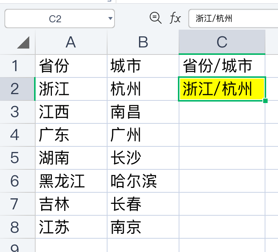Screen dimensions: 278x252
Task: Select row 6 header
Action: point(17,181)
